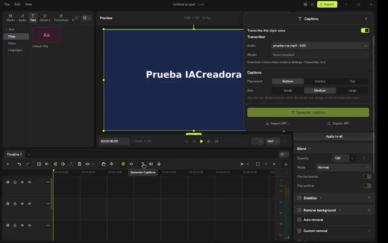Toggle Flip vertical switch
The image size is (388, 243).
[367, 186]
